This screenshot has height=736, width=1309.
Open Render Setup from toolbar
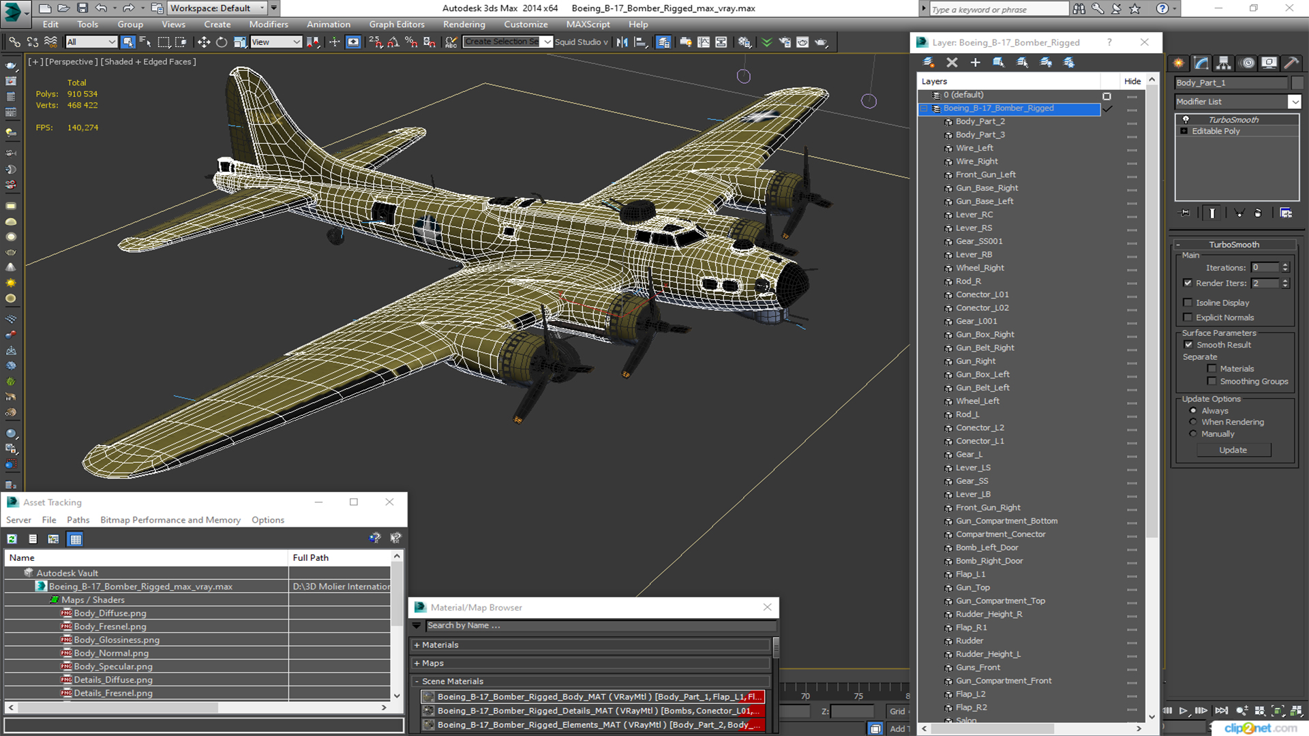click(785, 42)
